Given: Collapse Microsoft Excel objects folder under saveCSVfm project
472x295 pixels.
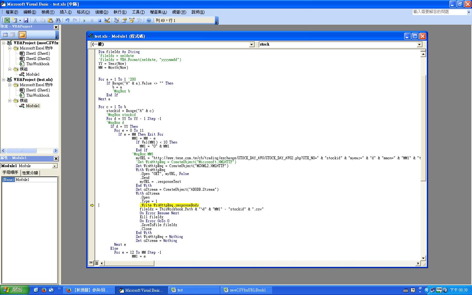Looking at the screenshot, I should point(10,48).
